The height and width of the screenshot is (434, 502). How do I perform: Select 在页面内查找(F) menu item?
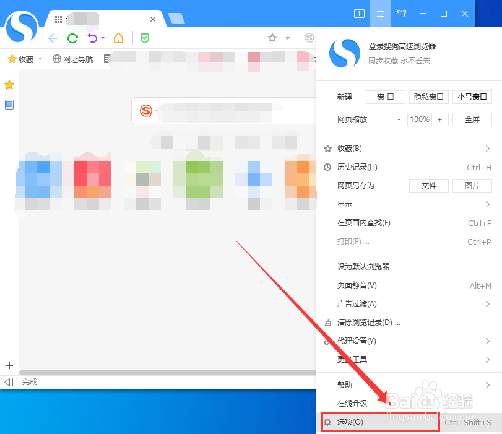pos(409,223)
